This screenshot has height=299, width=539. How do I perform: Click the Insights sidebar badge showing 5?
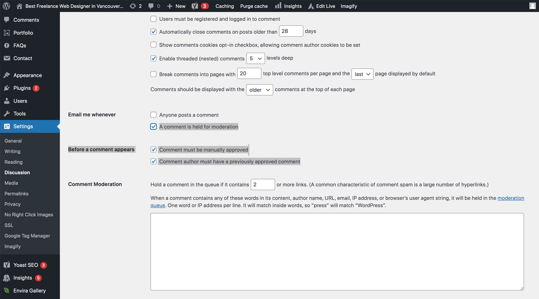click(38, 278)
